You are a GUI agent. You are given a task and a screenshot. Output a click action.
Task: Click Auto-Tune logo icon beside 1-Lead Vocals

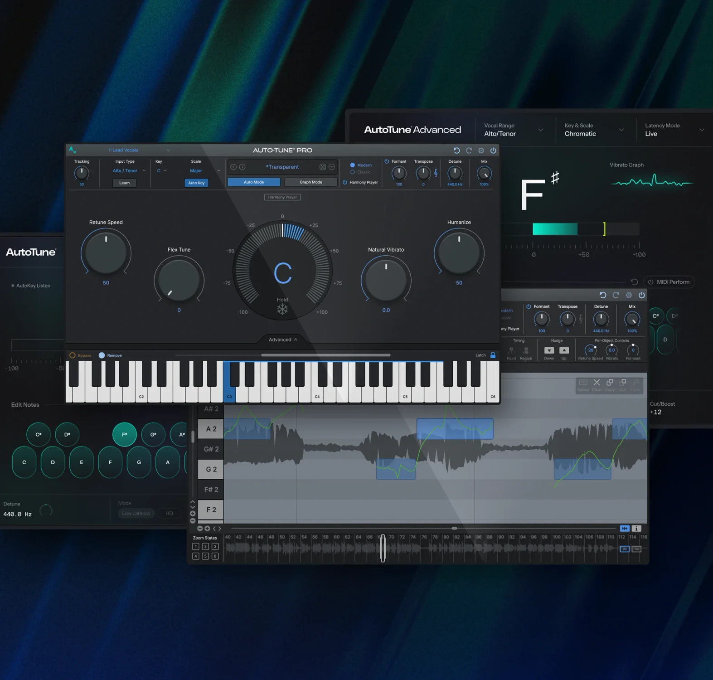click(x=73, y=150)
